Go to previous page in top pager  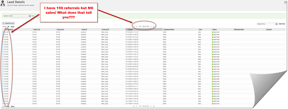(x=137, y=27)
